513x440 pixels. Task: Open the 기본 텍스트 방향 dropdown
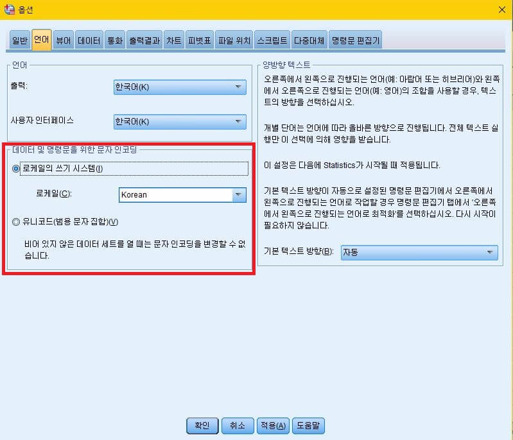pos(419,252)
